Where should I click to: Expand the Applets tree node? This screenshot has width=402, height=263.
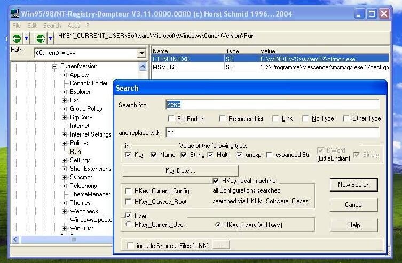point(64,75)
